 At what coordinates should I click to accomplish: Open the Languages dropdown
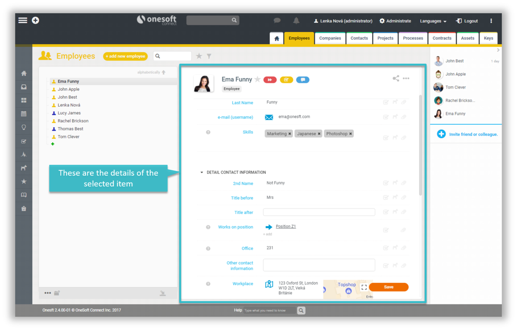[433, 21]
